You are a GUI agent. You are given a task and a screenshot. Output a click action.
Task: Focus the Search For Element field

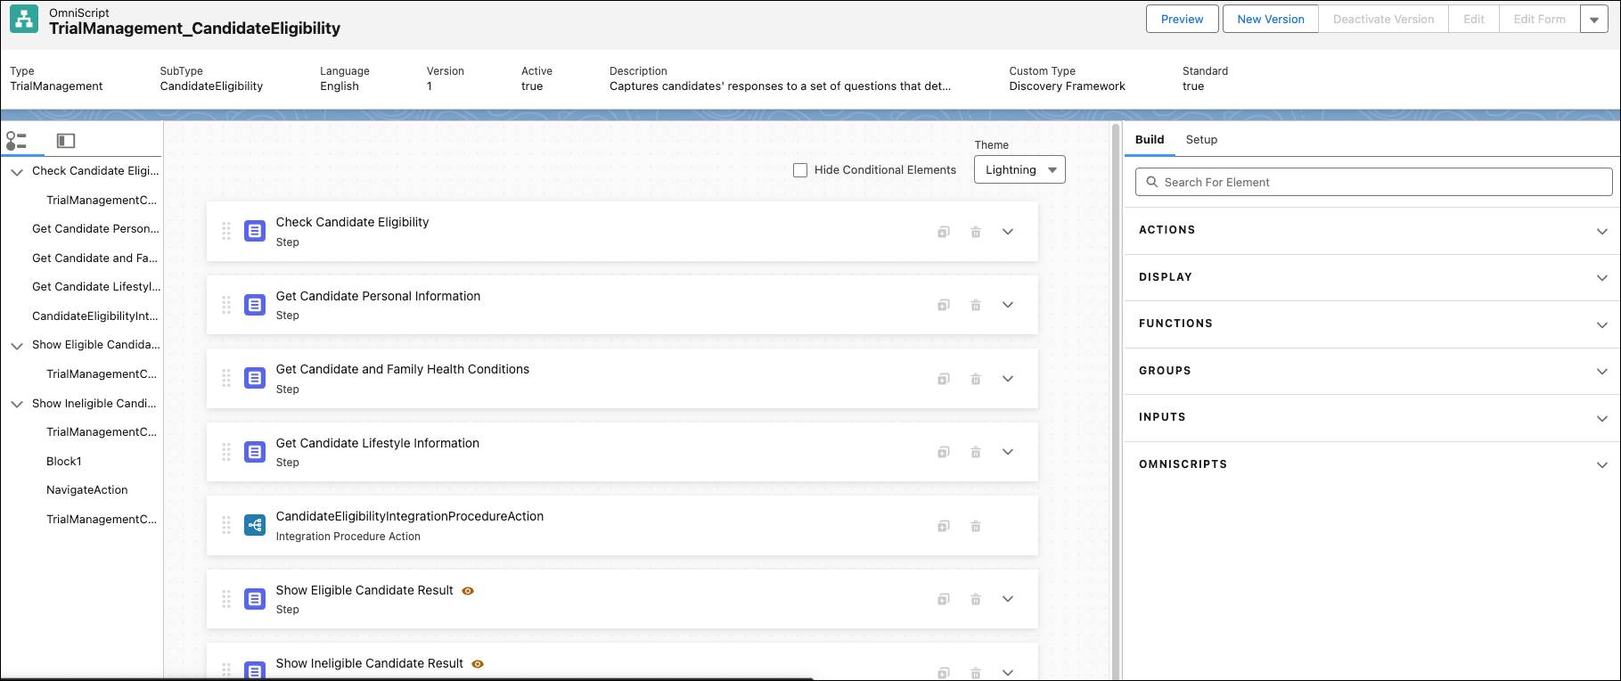click(1373, 182)
